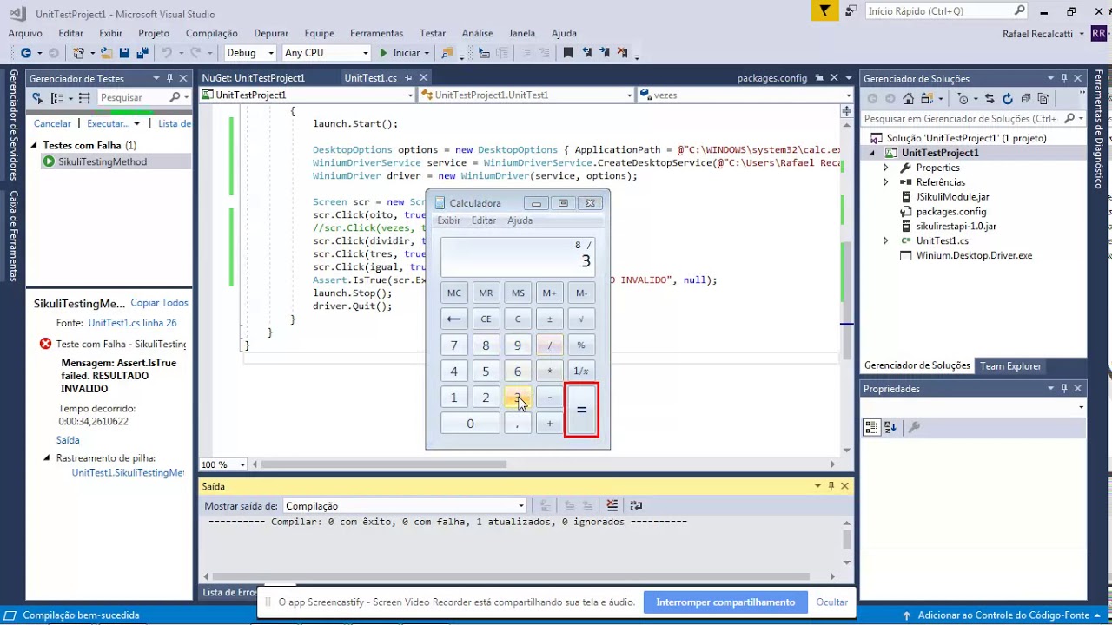Click the CE key in Calculadora
Screen dimensions: 1112x625
pos(486,319)
